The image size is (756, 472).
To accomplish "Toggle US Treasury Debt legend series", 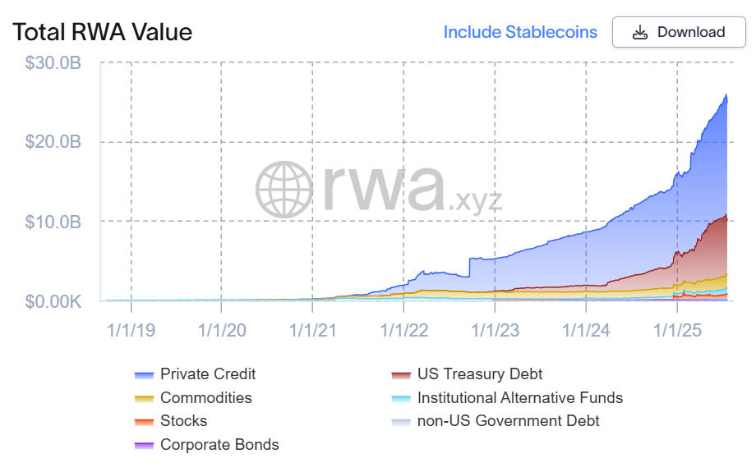I will coord(479,374).
